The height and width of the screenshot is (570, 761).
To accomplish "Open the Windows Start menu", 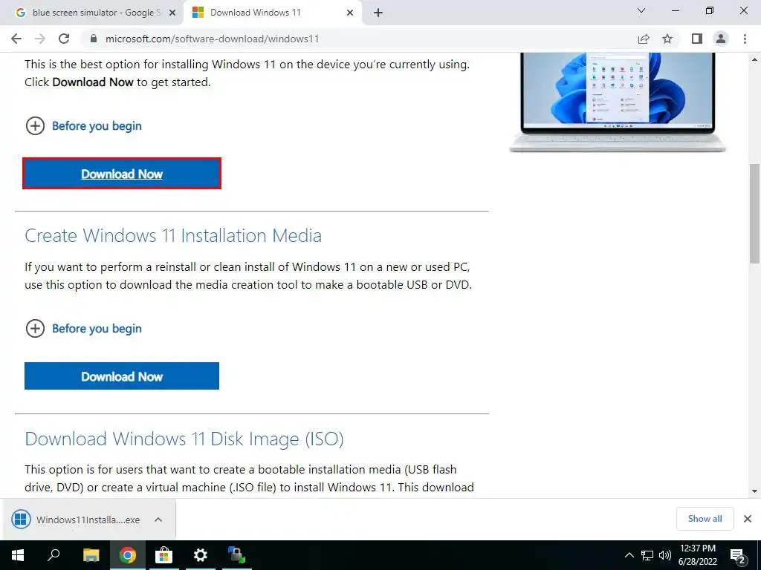I will (x=18, y=555).
